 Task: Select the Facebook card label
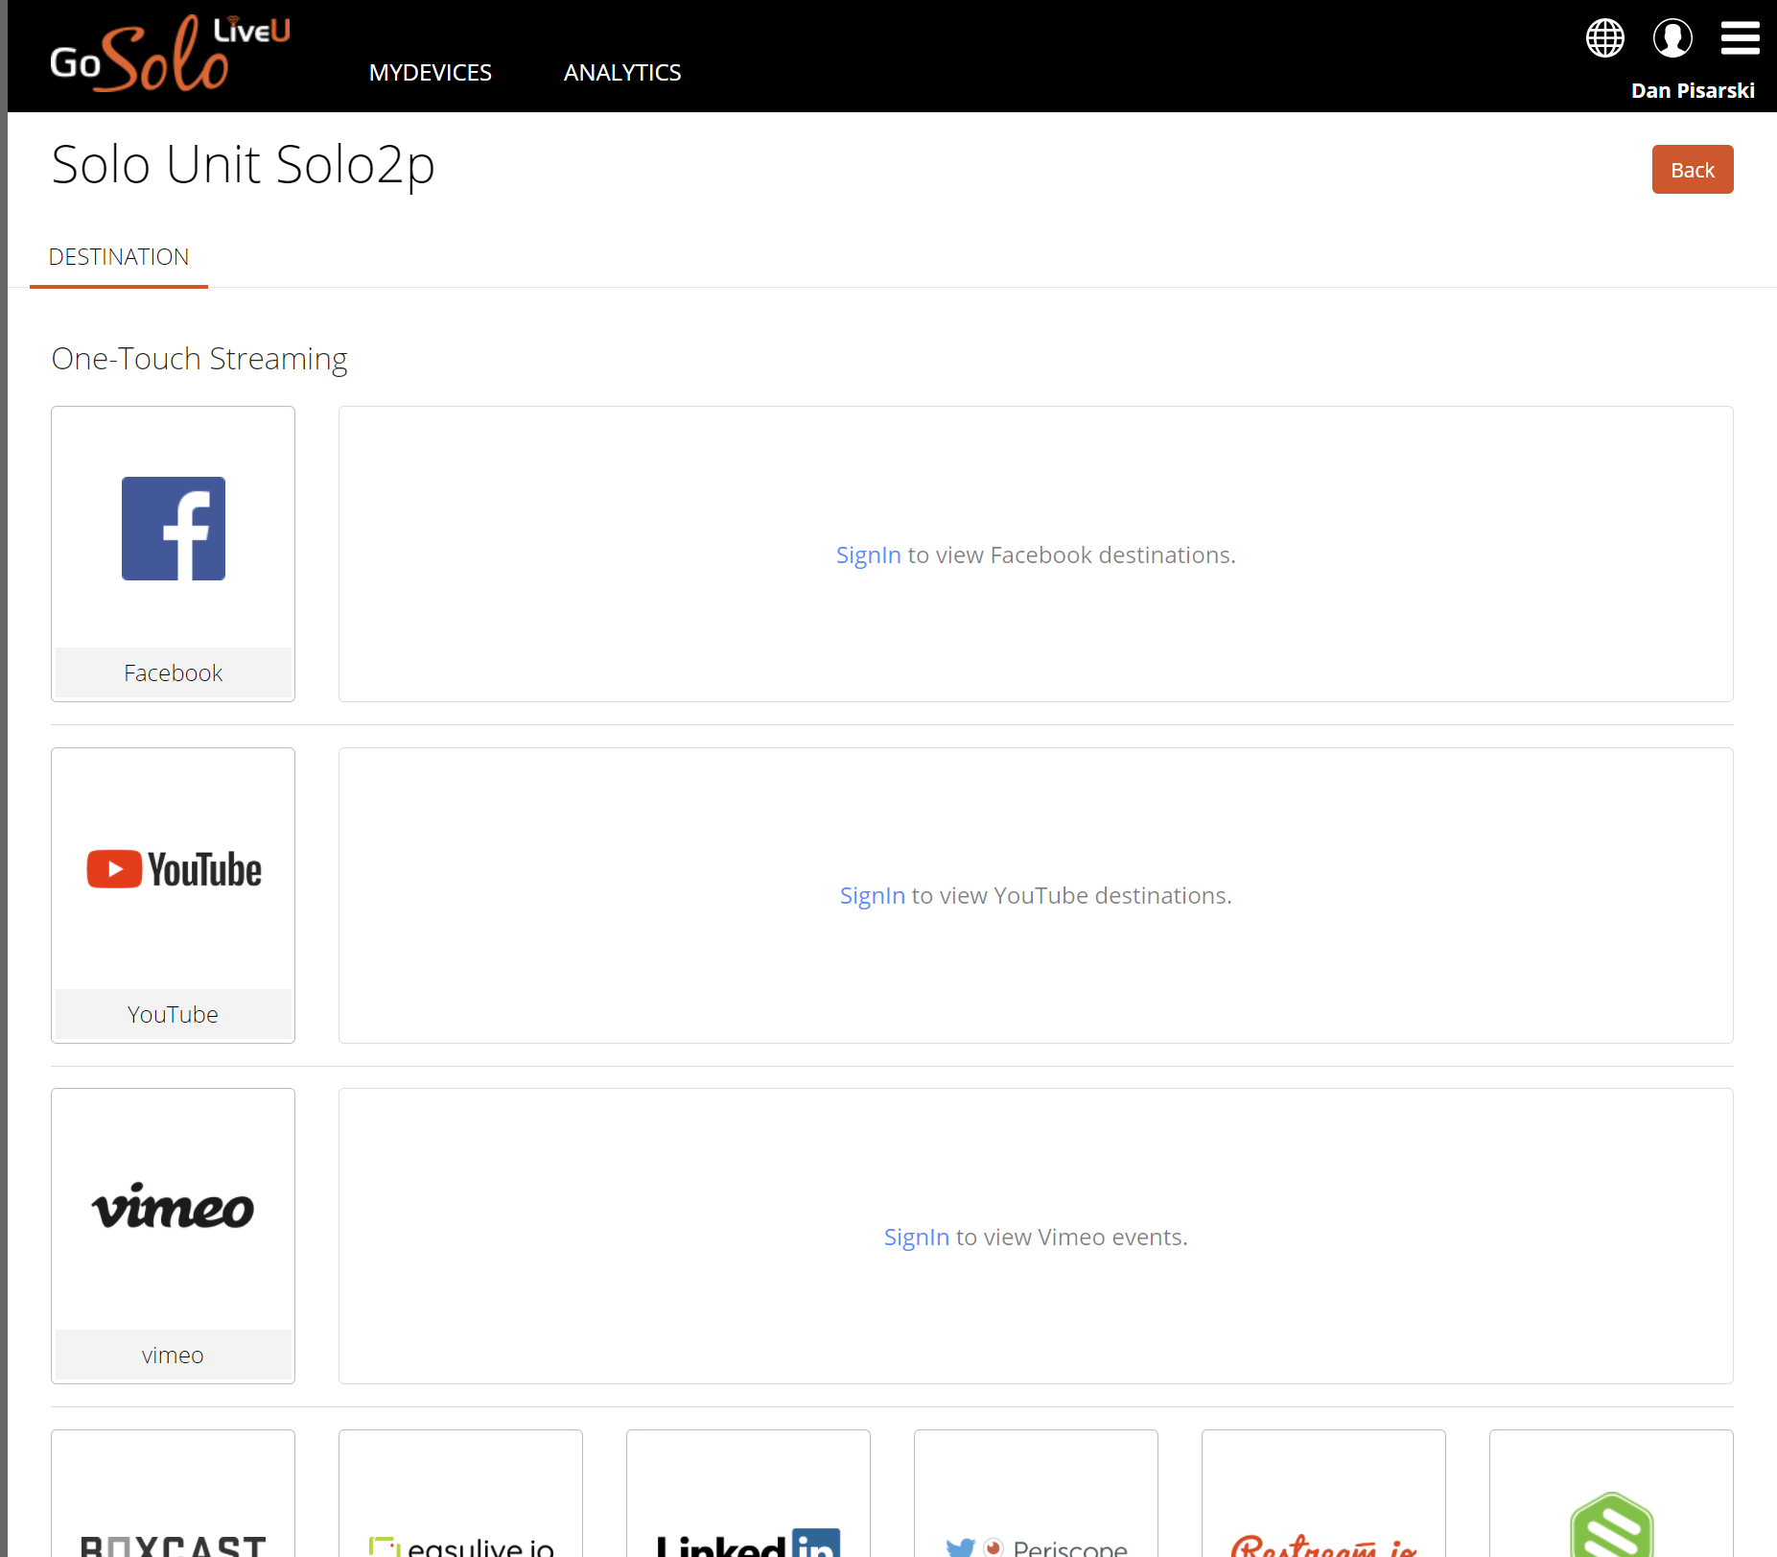click(x=174, y=672)
